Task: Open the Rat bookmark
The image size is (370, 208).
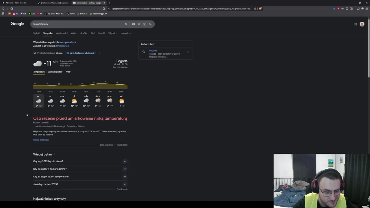Action: [23, 14]
